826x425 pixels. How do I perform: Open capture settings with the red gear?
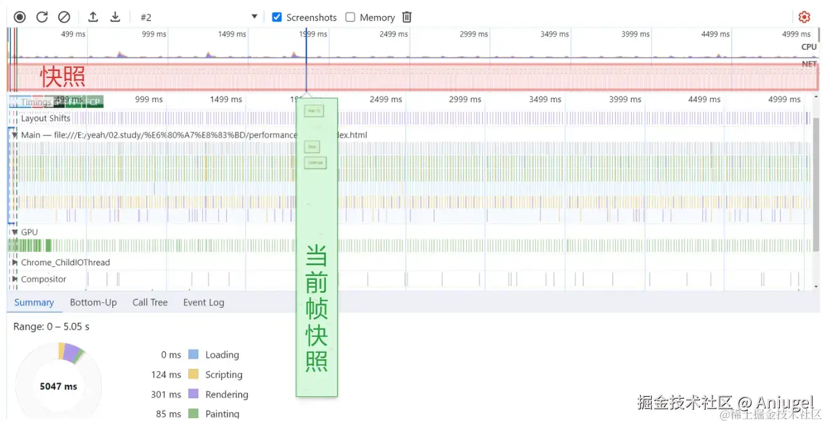[x=804, y=17]
